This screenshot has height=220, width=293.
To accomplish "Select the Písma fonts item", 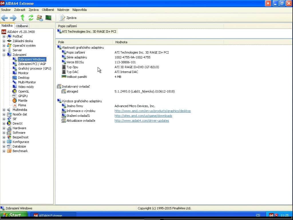I will (22, 105).
